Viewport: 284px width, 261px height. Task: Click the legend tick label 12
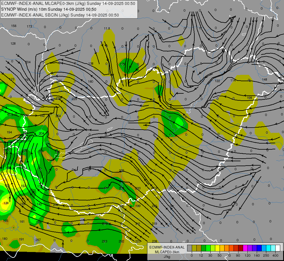pyautogui.click(x=201, y=255)
